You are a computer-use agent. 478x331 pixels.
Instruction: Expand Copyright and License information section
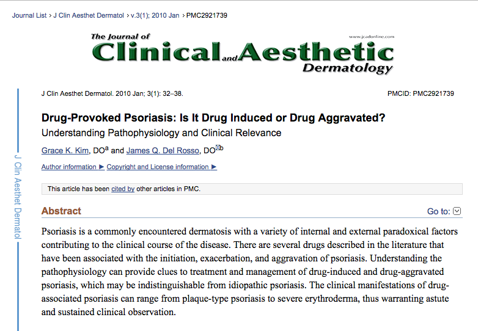pyautogui.click(x=161, y=167)
